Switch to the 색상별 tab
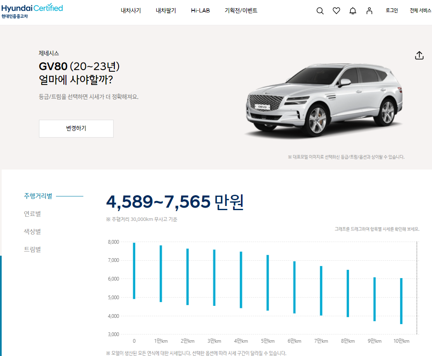The height and width of the screenshot is (356, 432). click(32, 232)
